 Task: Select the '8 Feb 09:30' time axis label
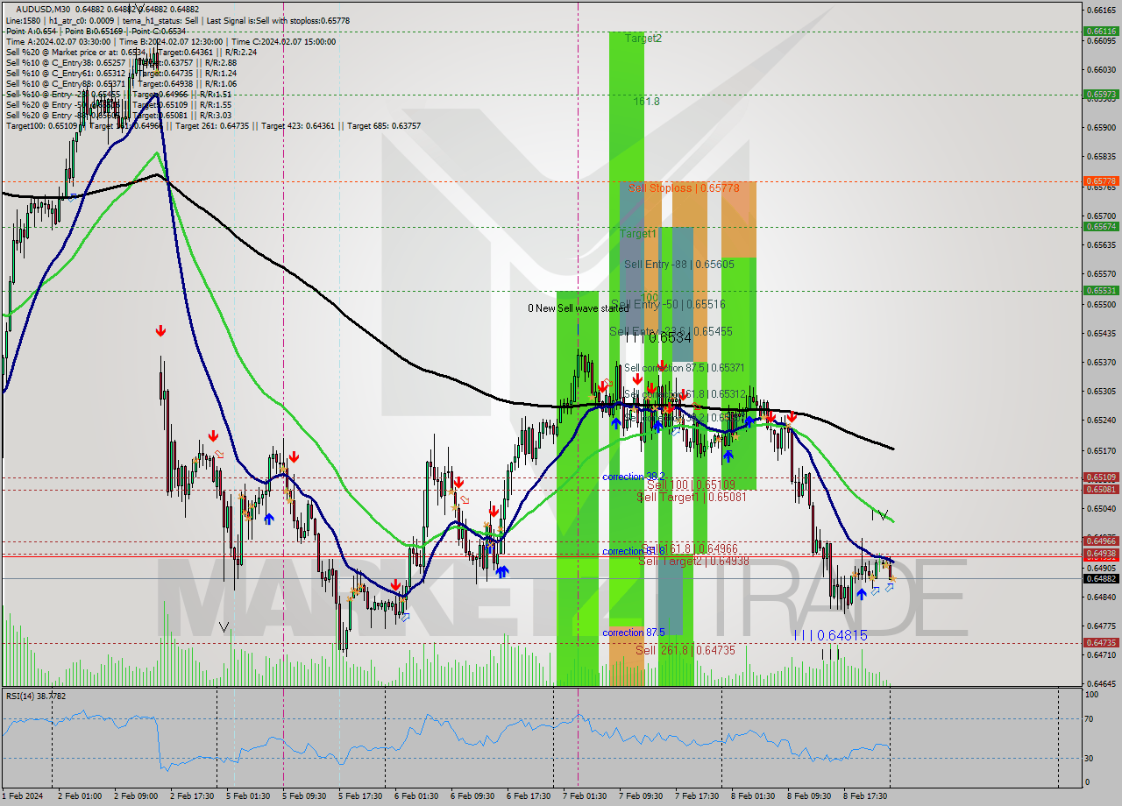810,796
